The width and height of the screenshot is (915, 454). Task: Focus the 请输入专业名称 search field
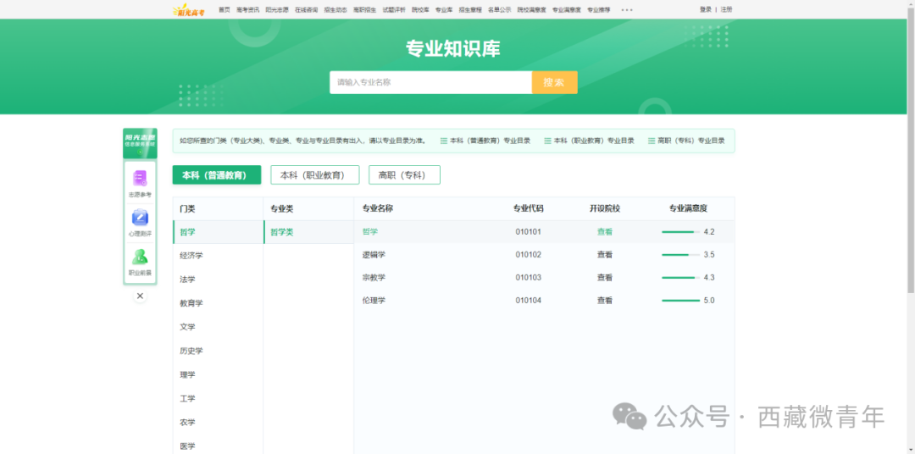[430, 82]
